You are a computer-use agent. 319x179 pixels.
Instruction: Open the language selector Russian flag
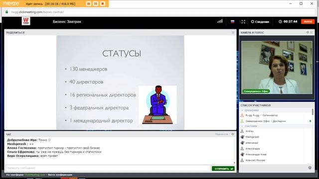click(233, 21)
